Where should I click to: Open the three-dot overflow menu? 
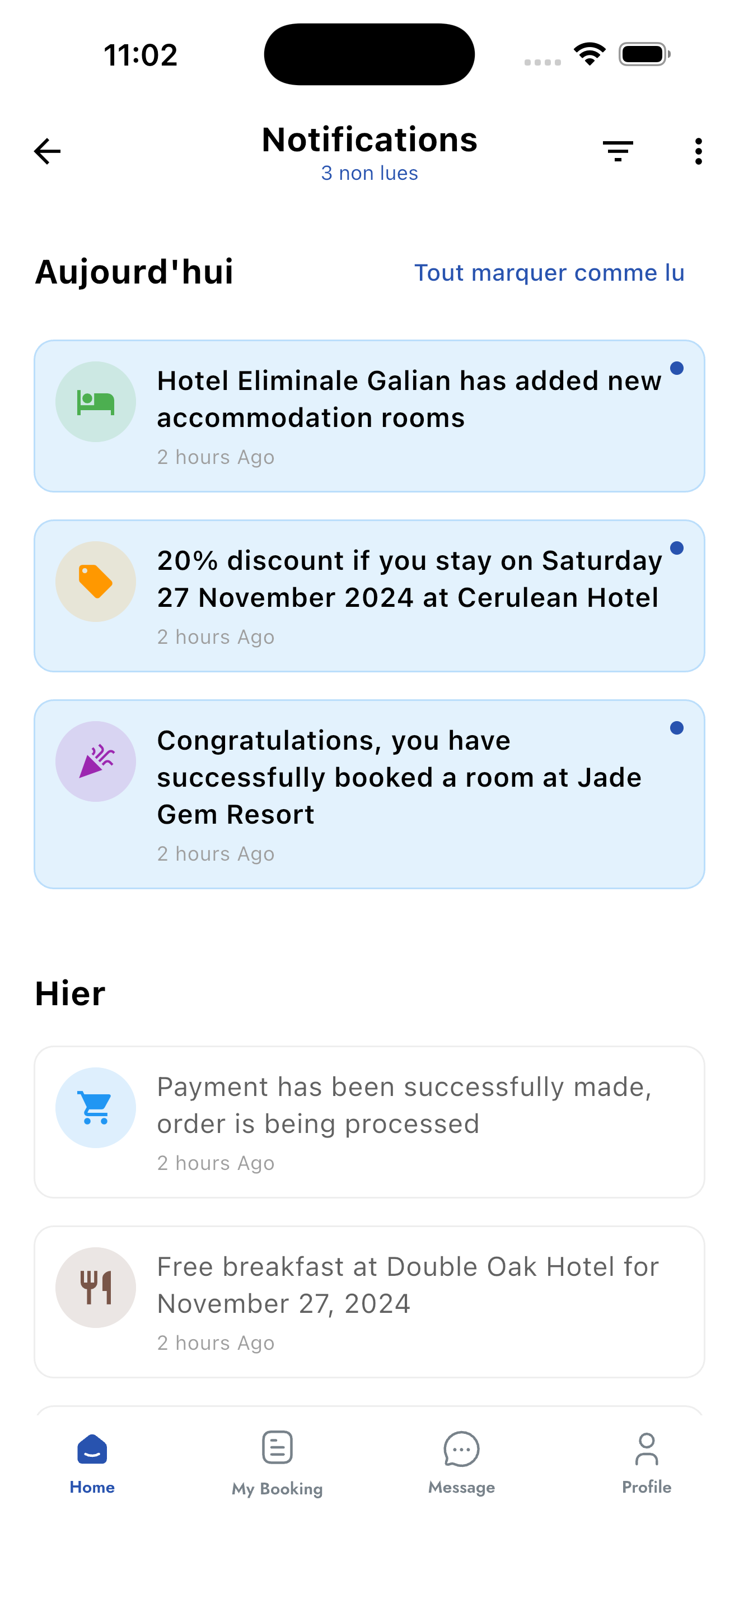(x=698, y=152)
